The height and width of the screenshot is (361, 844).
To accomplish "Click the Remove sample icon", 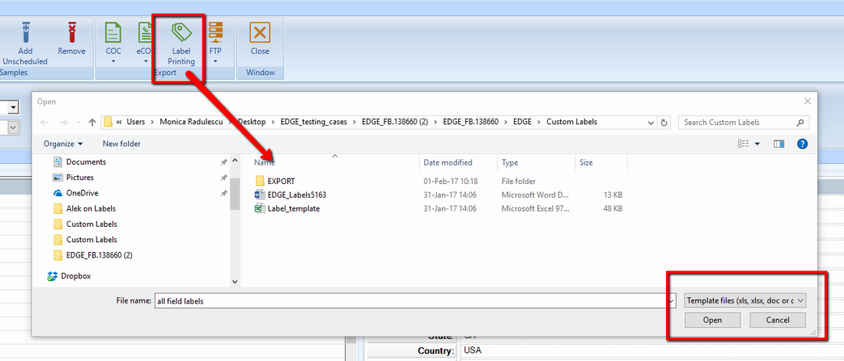I will point(71,33).
